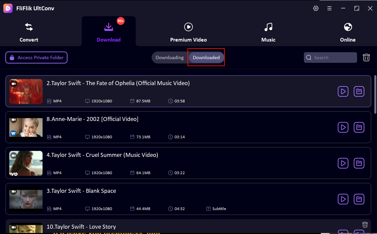Select title '10.Taylor Swift - Love Story'
Image resolution: width=377 pixels, height=234 pixels.
point(81,227)
